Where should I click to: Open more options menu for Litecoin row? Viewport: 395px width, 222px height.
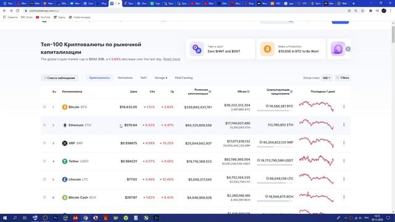pyautogui.click(x=344, y=179)
